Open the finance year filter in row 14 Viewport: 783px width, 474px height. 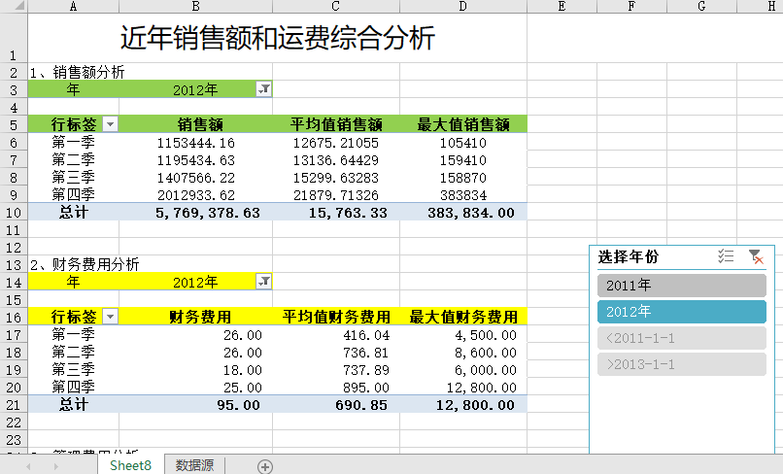click(263, 282)
